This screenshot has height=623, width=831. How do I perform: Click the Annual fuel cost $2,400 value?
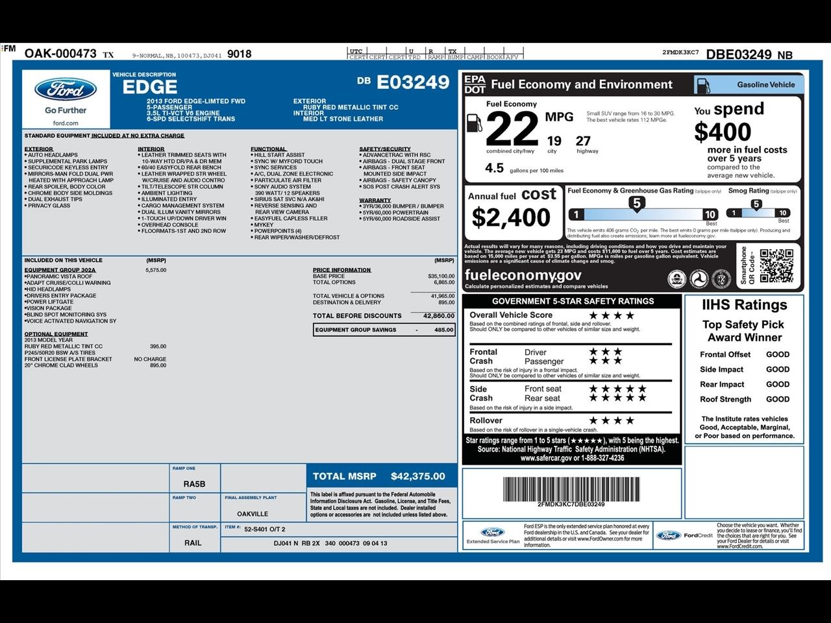pos(512,217)
